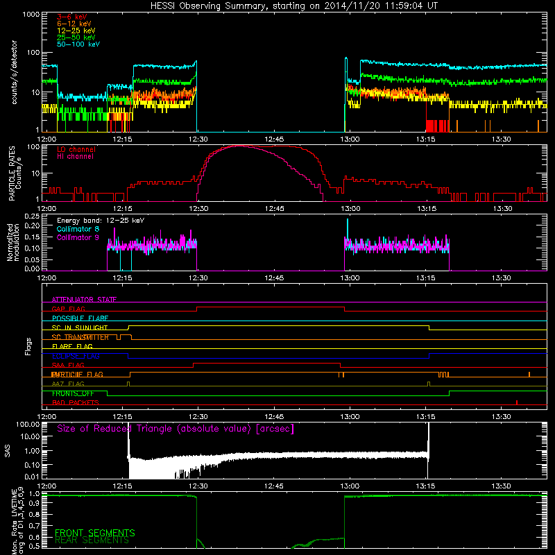Image resolution: width=555 pixels, height=555 pixels.
Task: Select the yellow '12-25 keV' count-rate legend entry
Action: (x=76, y=31)
